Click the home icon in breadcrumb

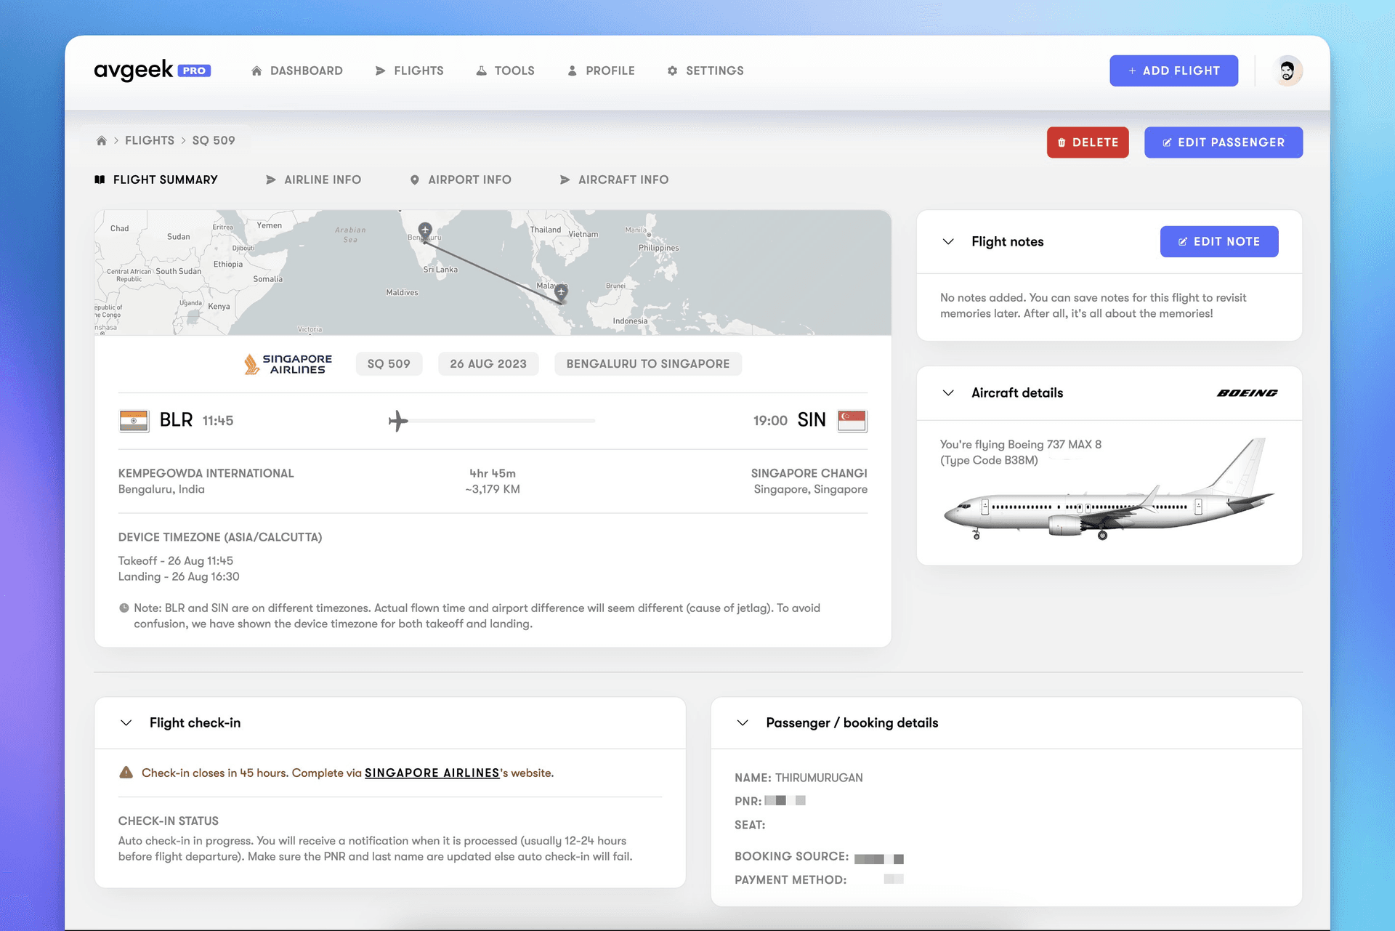click(102, 140)
